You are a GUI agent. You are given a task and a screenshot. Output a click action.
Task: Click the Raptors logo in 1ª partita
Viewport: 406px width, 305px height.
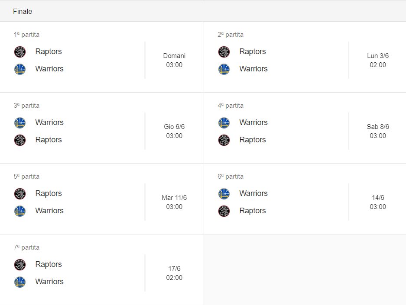coord(20,52)
